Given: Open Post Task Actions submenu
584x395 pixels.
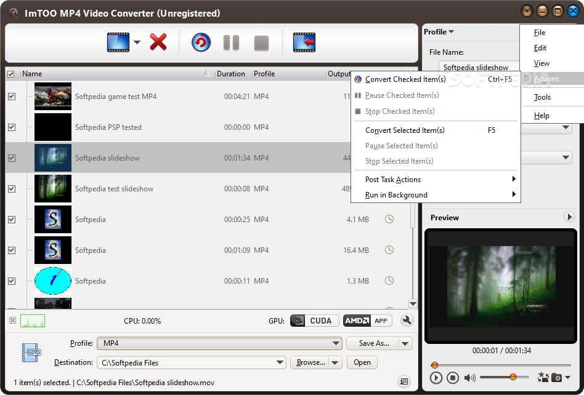Looking at the screenshot, I should click(x=436, y=179).
